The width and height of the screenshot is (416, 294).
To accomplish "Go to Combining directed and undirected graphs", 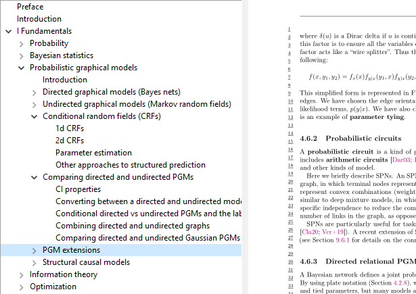I will [x=133, y=226].
